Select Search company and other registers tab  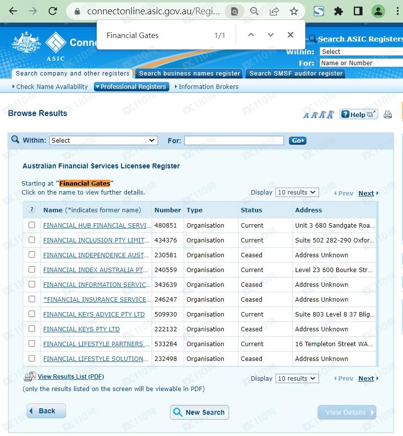(72, 74)
